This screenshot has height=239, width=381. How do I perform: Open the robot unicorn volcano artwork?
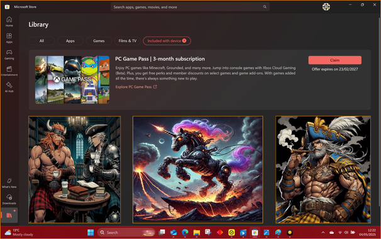(x=198, y=169)
